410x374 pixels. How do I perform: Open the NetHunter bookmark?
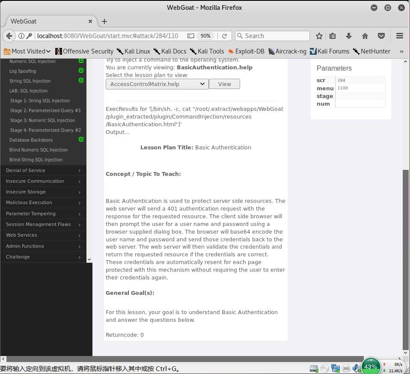pos(371,51)
